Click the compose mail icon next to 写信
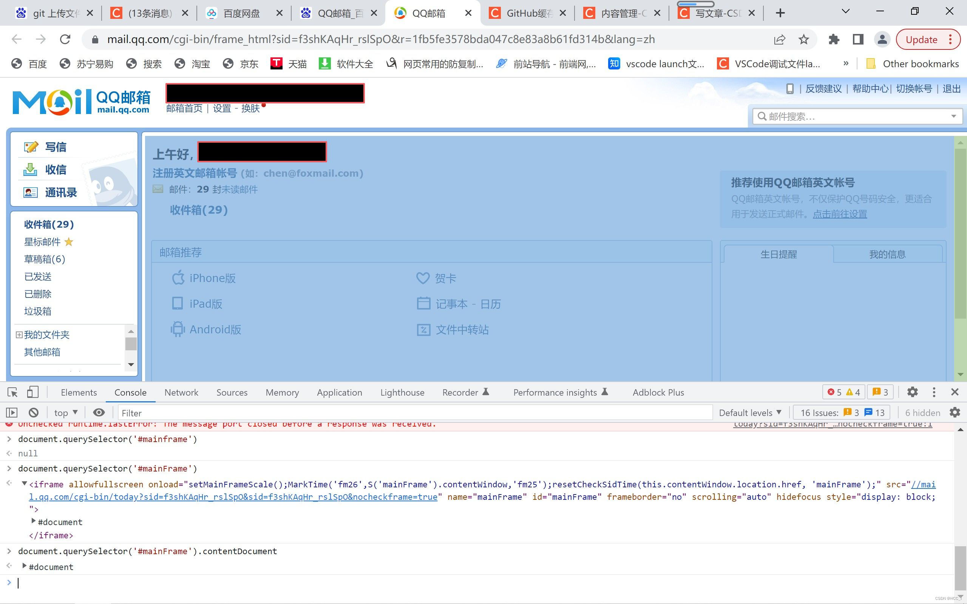 [x=31, y=147]
